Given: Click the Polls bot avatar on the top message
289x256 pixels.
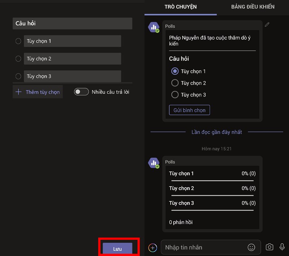Looking at the screenshot, I should click(154, 26).
